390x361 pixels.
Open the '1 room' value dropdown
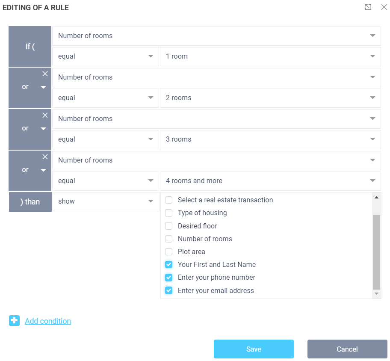tap(270, 56)
